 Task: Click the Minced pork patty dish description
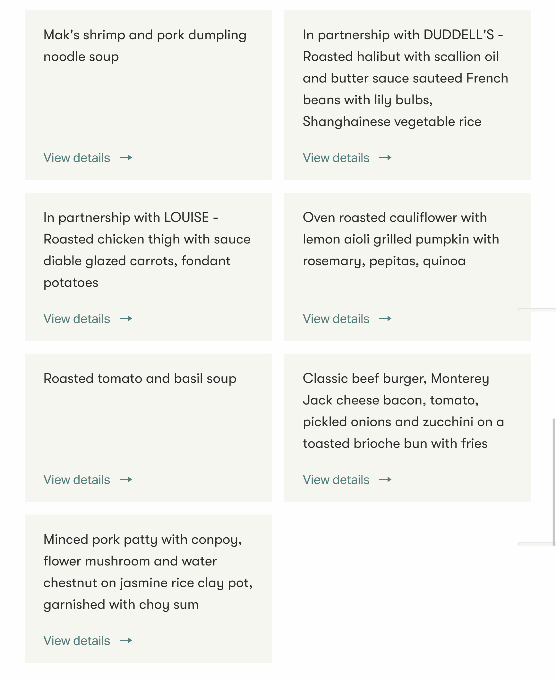(x=148, y=572)
